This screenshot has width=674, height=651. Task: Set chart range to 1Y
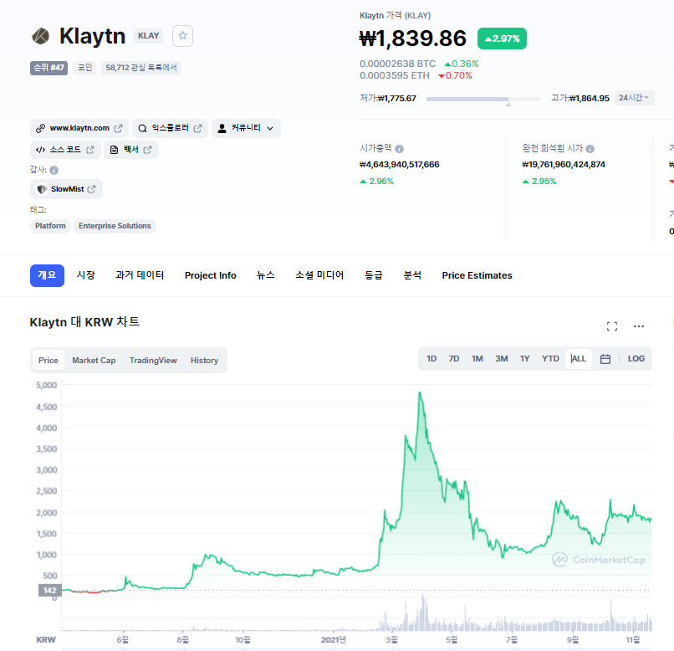pos(525,359)
